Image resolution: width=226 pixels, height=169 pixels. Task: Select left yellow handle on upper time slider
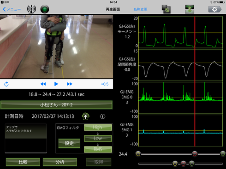click(x=138, y=154)
